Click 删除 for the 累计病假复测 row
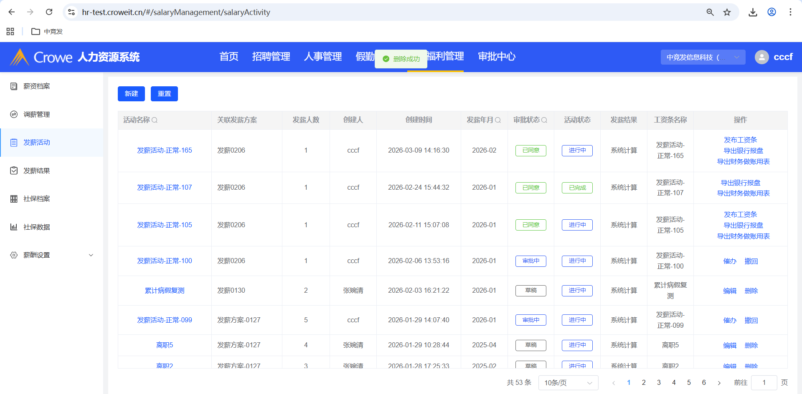802x394 pixels. click(751, 291)
